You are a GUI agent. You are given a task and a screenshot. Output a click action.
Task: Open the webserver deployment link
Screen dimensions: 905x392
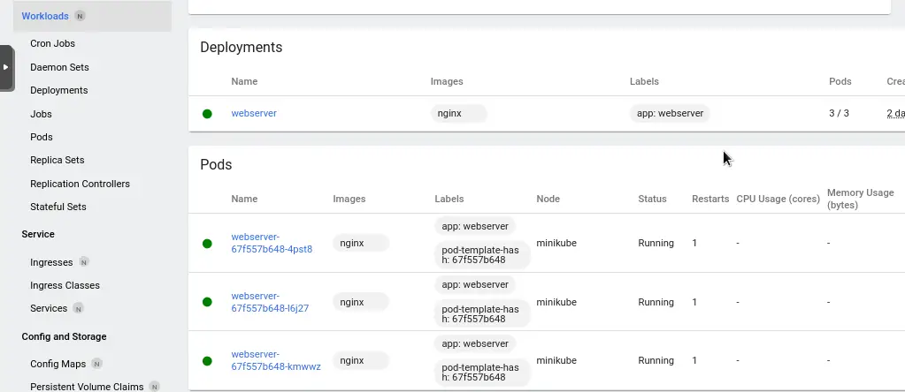click(x=254, y=113)
